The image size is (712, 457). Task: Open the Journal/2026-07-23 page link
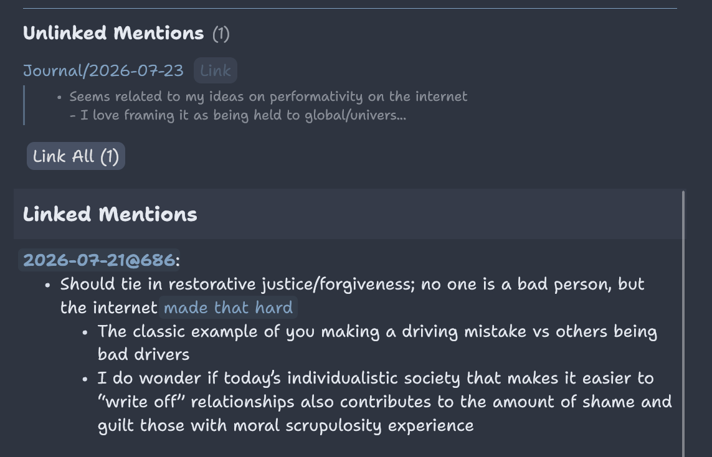pos(103,71)
